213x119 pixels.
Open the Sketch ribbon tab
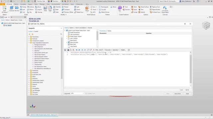point(16,4)
